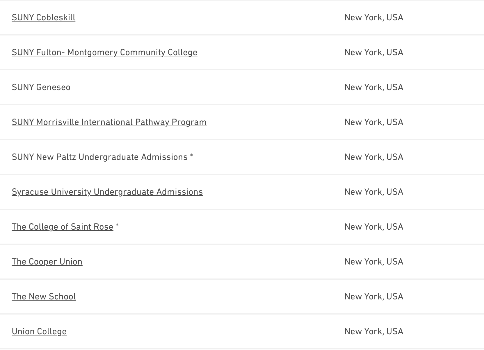Click the location beside SUNY Cobleskill
Viewport: 484px width, 350px height.
[x=374, y=17]
